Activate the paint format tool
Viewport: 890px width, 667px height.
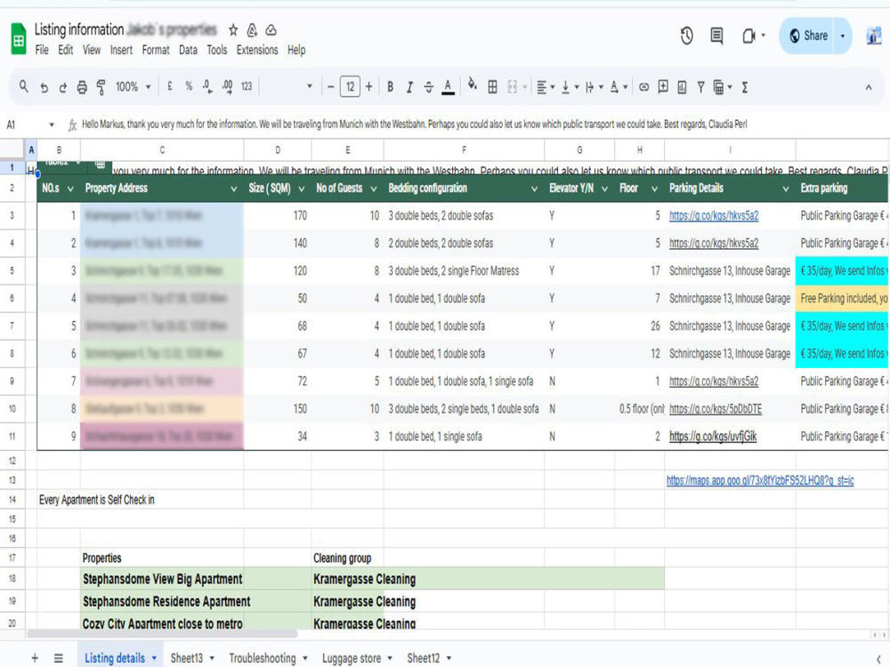click(101, 87)
